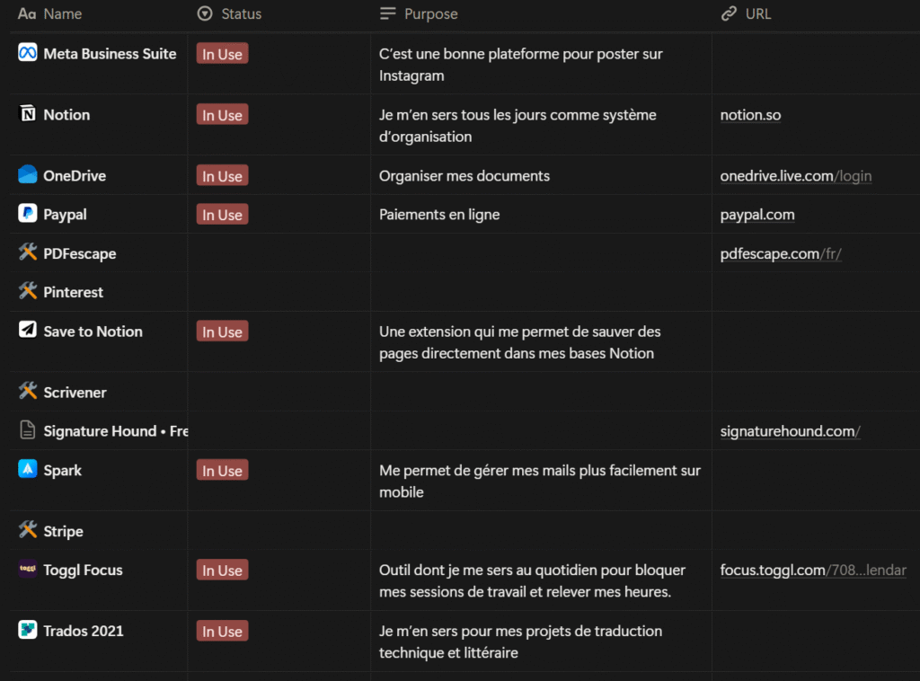The width and height of the screenshot is (920, 681).
Task: Open the Status column header menu
Action: coord(229,13)
